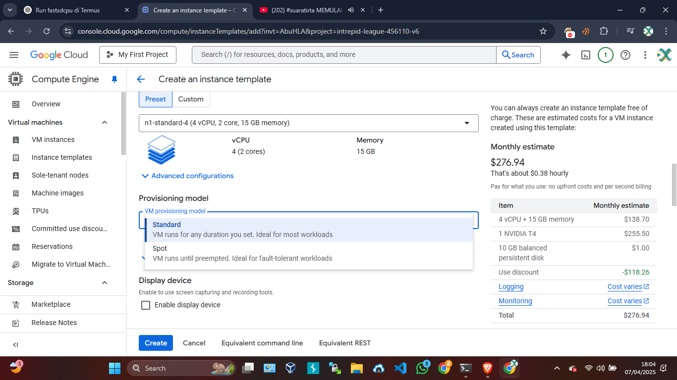677x380 pixels.
Task: Collapse the Storage sidebar section
Action: [105, 283]
